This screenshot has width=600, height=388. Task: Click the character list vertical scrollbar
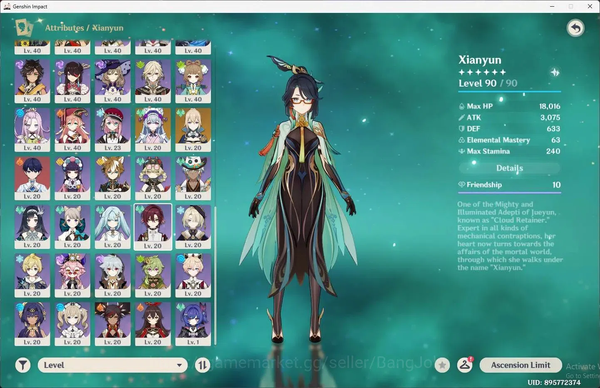pyautogui.click(x=216, y=276)
